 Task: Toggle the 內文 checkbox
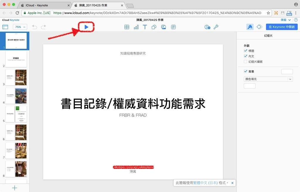[246, 56]
